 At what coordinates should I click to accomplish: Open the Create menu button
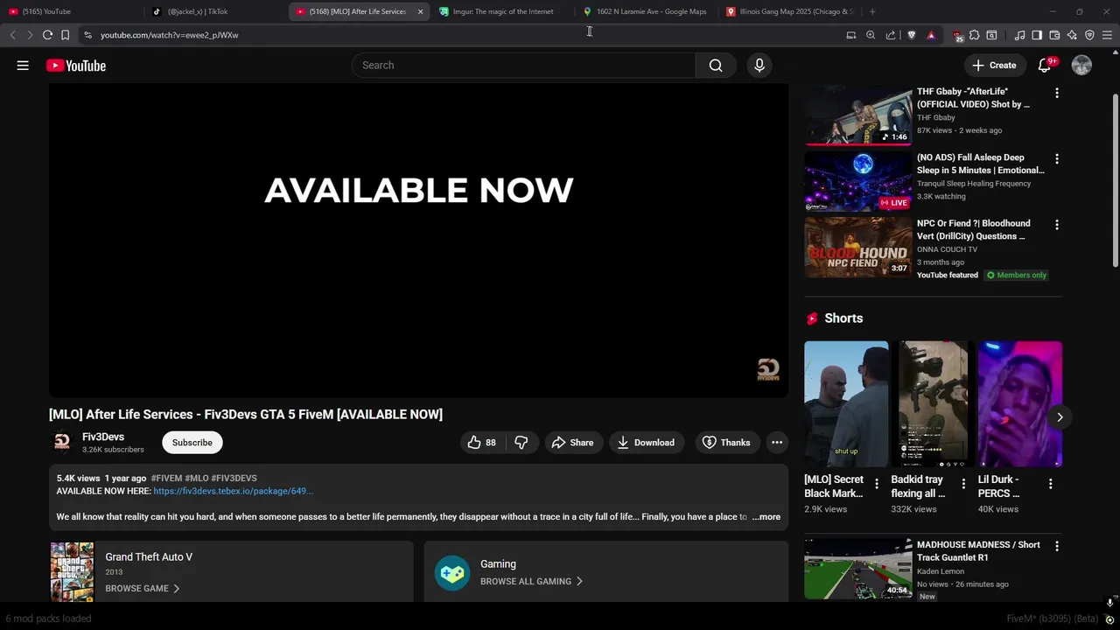click(994, 66)
